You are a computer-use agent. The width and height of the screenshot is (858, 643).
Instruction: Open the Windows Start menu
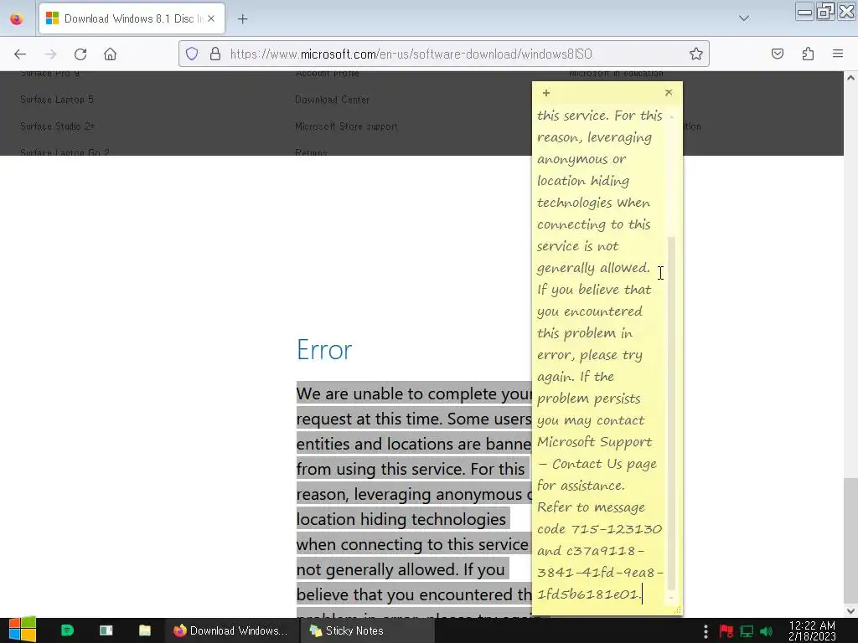(x=22, y=630)
